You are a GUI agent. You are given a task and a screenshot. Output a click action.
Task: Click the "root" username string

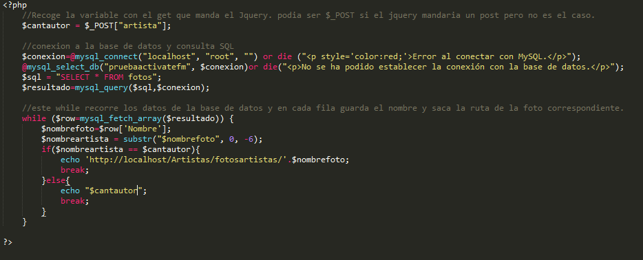pyautogui.click(x=220, y=56)
